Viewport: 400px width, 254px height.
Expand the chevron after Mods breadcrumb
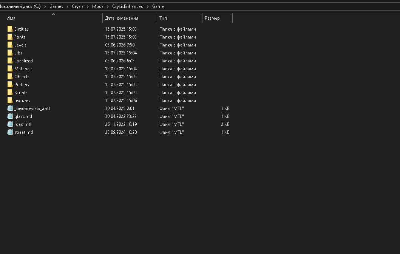108,6
